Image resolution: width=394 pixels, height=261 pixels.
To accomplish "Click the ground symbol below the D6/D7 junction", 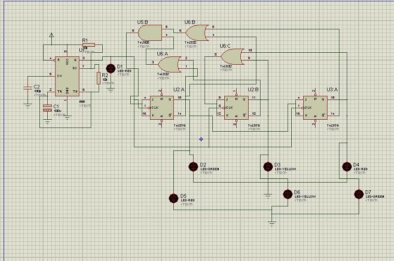I will click(x=272, y=223).
